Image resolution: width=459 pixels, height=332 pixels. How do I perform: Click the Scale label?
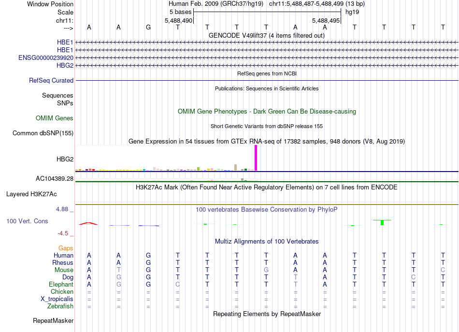(65, 12)
